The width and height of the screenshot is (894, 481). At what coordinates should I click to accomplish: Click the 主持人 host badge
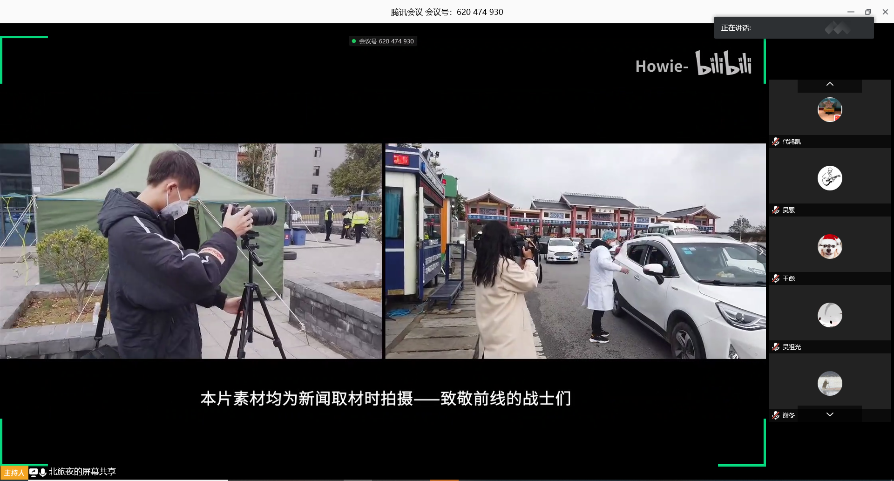point(14,473)
